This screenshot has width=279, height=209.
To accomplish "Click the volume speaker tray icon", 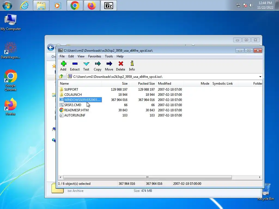I will (x=251, y=5).
